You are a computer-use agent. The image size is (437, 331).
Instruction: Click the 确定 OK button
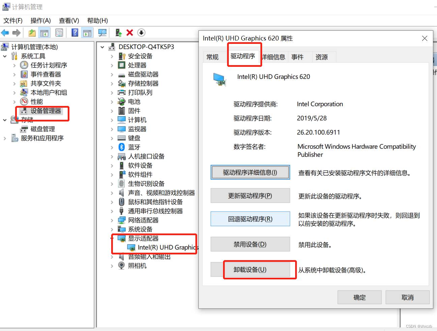(x=360, y=297)
